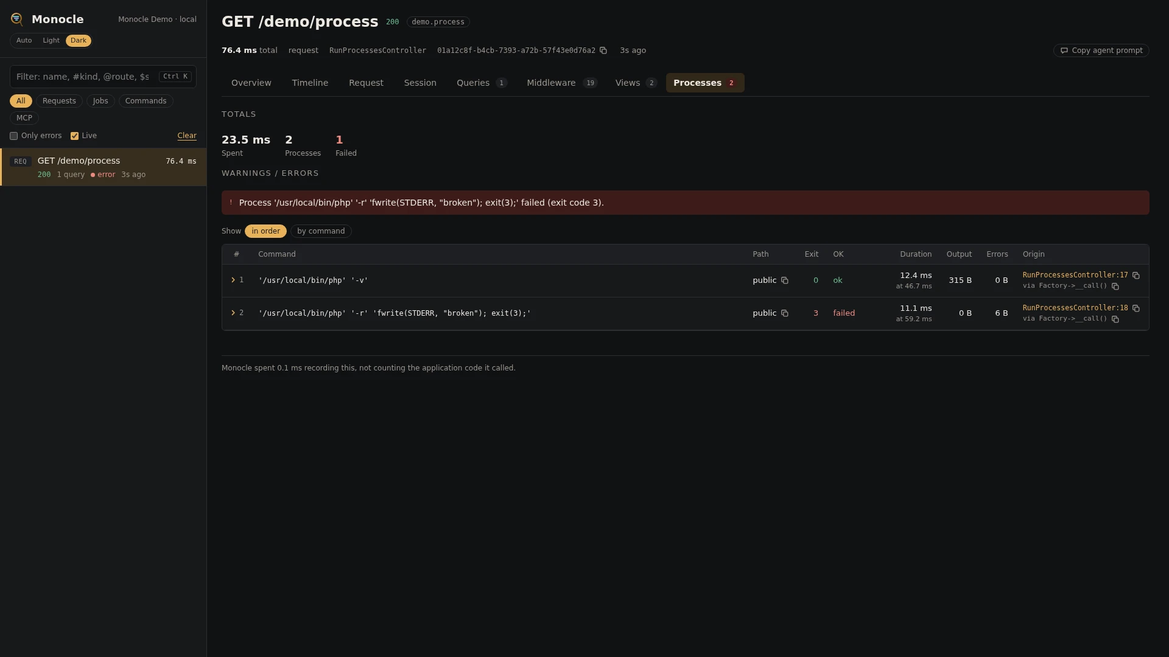Image resolution: width=1169 pixels, height=657 pixels.
Task: Switch to the Request tab
Action: pyautogui.click(x=366, y=83)
